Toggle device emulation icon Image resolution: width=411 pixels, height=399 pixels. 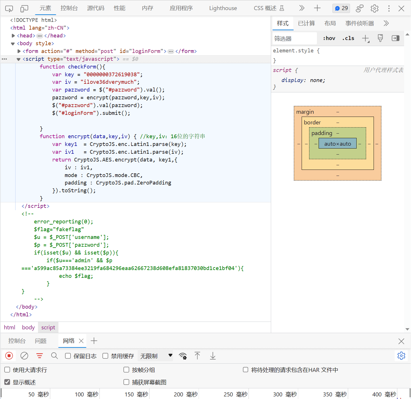pyautogui.click(x=24, y=9)
